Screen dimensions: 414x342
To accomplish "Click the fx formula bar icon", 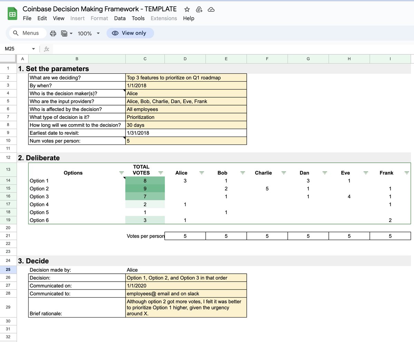I will pos(46,49).
